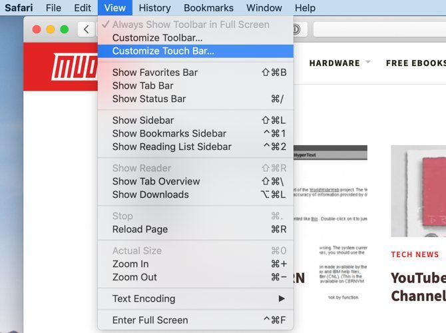Open the FREE EBOOKS navigation link

click(416, 63)
